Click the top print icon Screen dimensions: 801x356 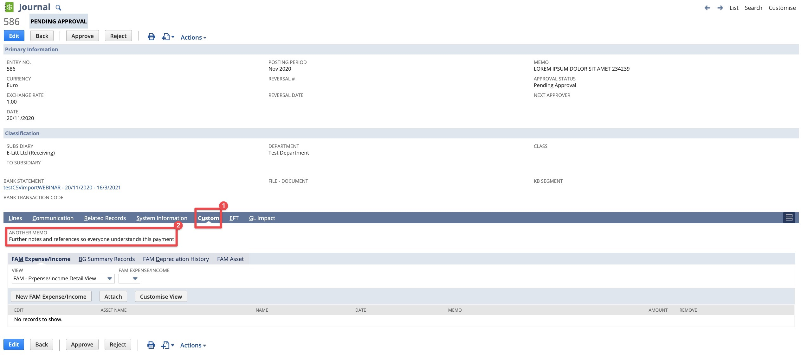(152, 37)
